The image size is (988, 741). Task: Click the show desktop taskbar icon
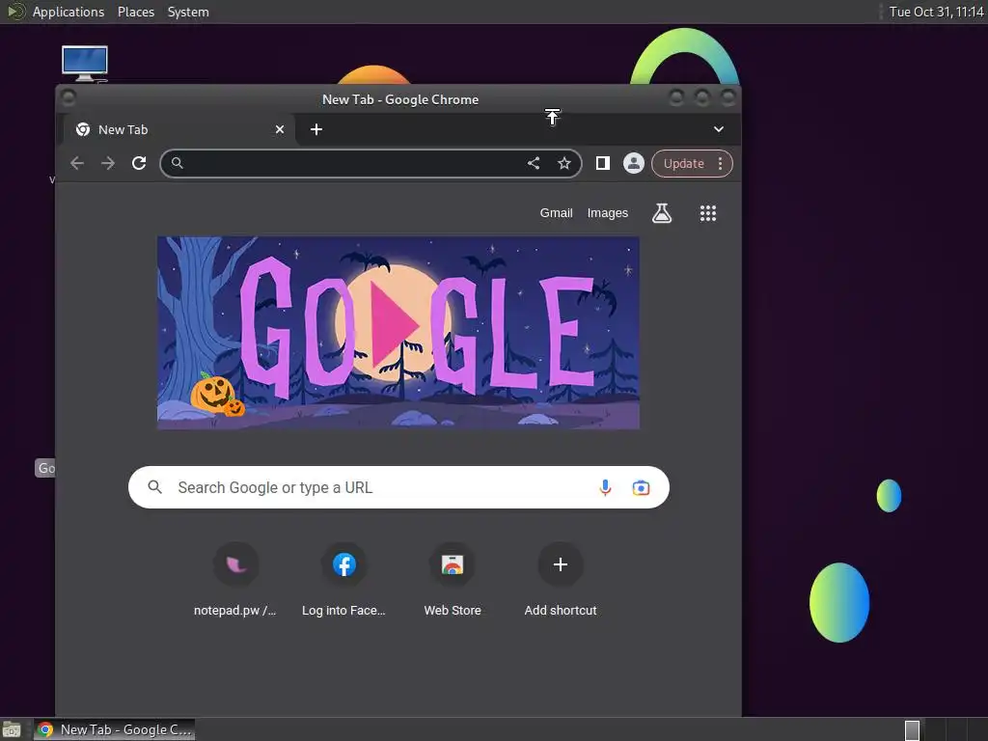(12, 729)
